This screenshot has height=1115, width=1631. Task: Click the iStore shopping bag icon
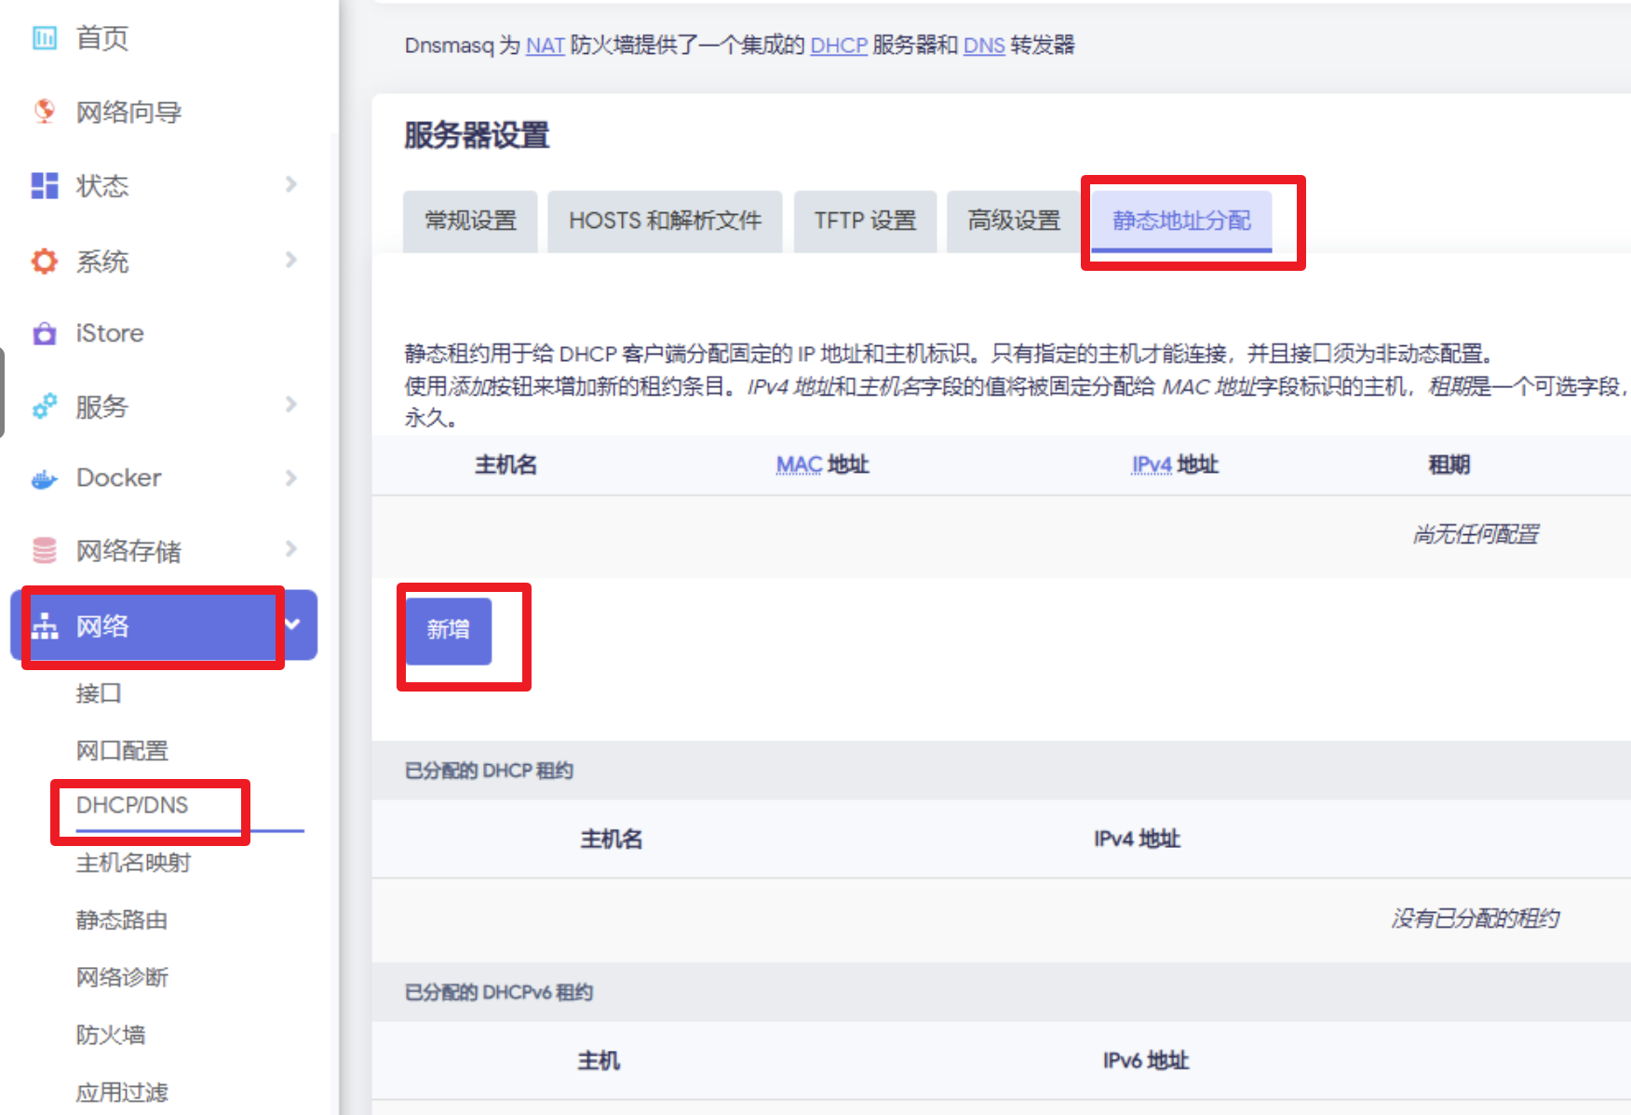coord(45,333)
